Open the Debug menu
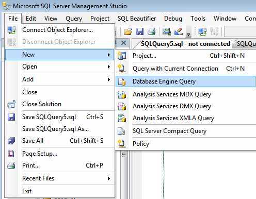Image resolution: width=256 pixels, height=199 pixels. 173,19
